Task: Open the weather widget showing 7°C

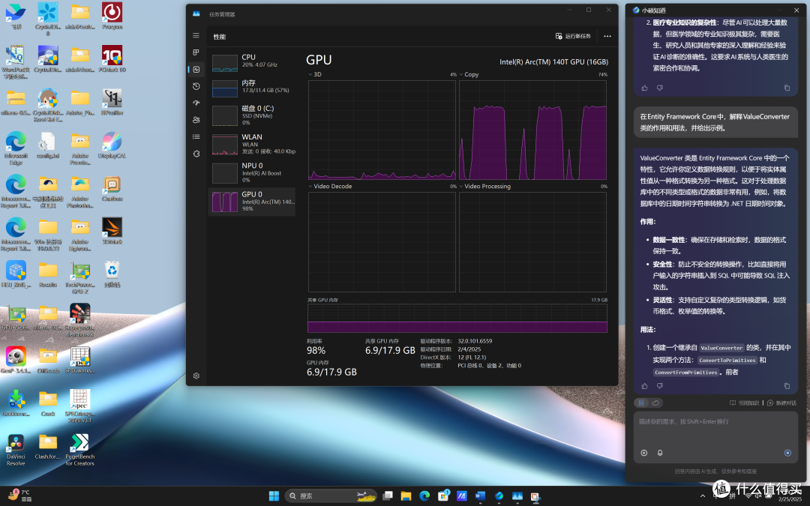Action: pos(19,496)
